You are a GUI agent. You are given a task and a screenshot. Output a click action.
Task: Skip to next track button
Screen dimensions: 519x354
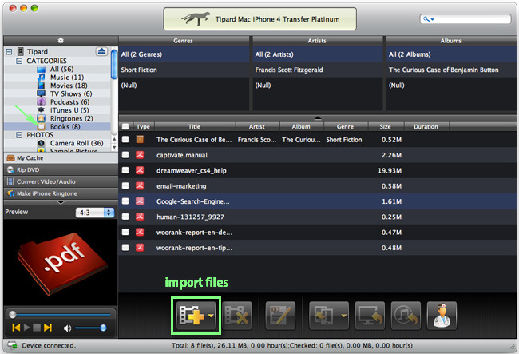click(48, 328)
